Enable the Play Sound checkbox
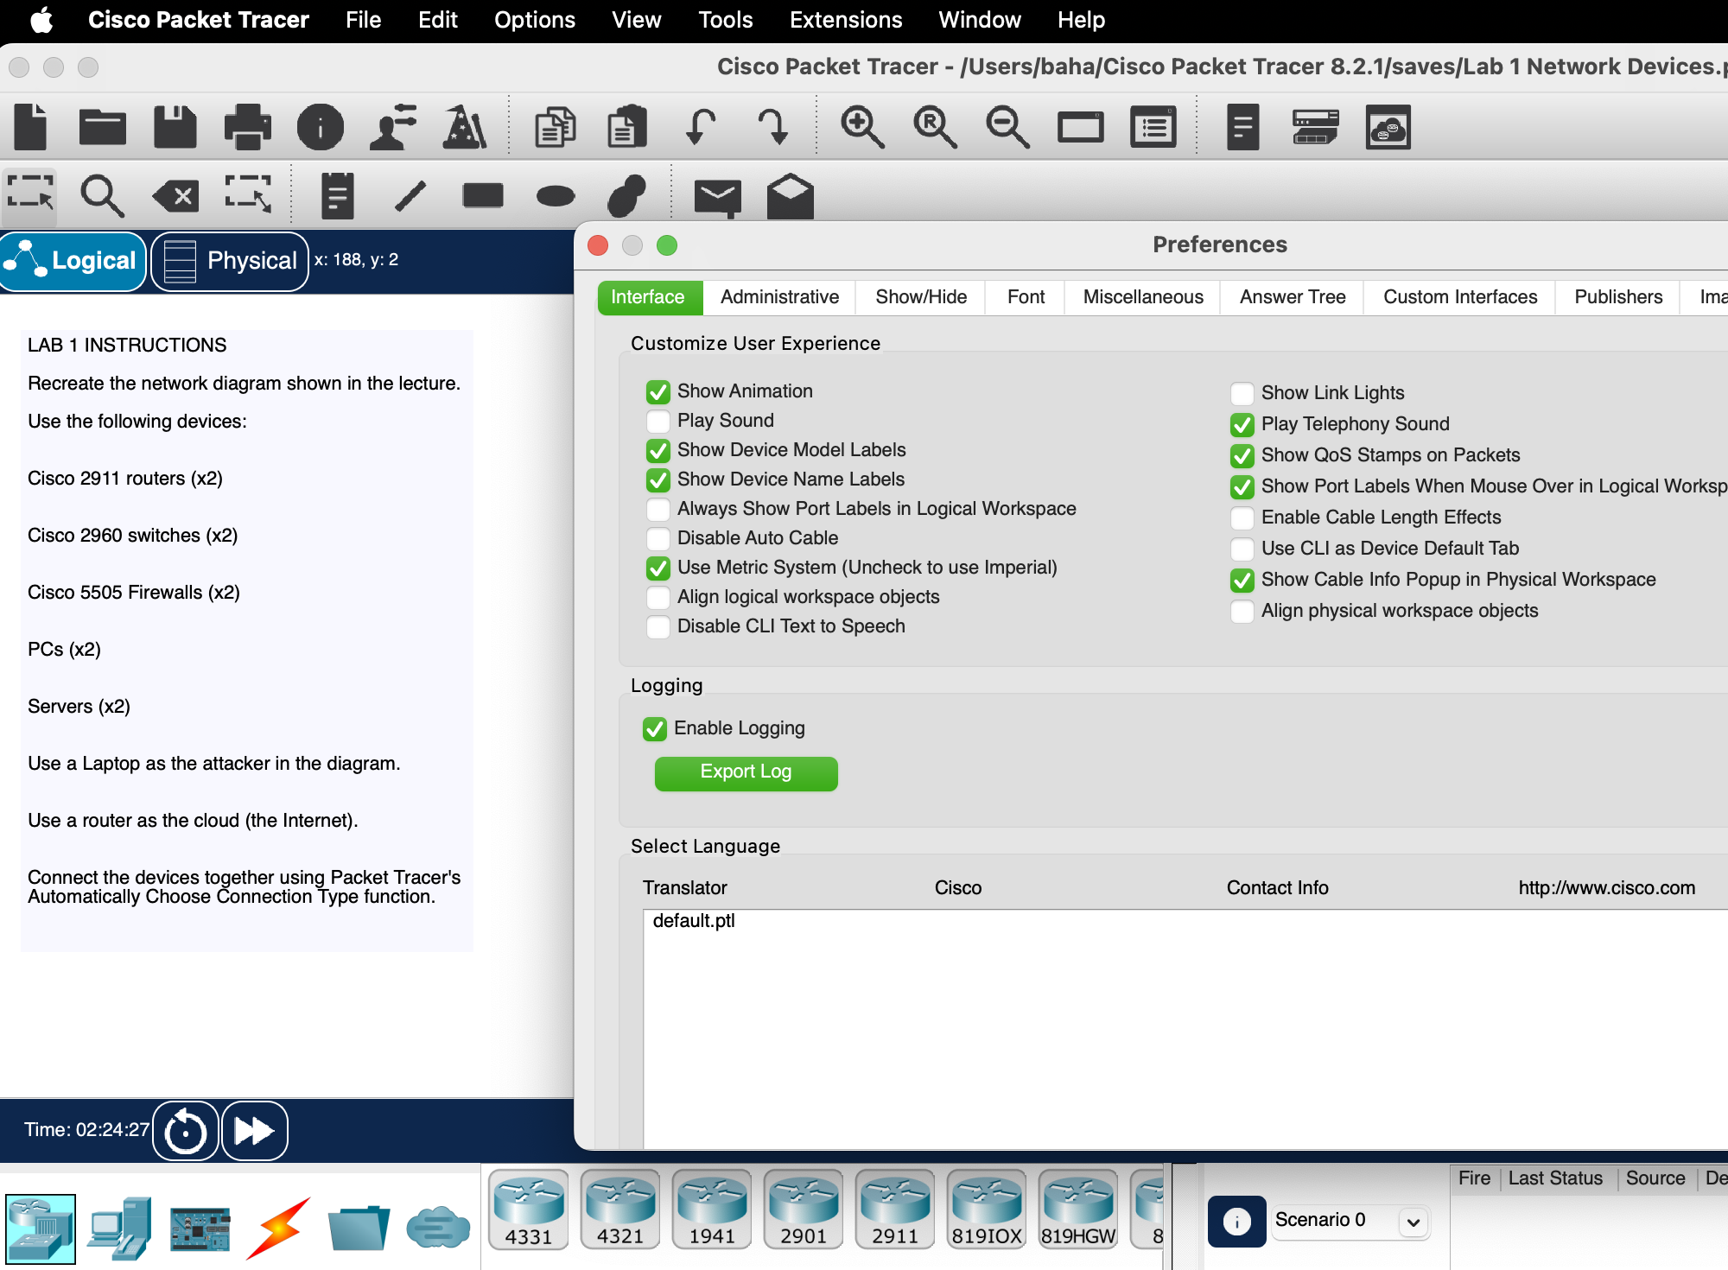 (x=658, y=422)
